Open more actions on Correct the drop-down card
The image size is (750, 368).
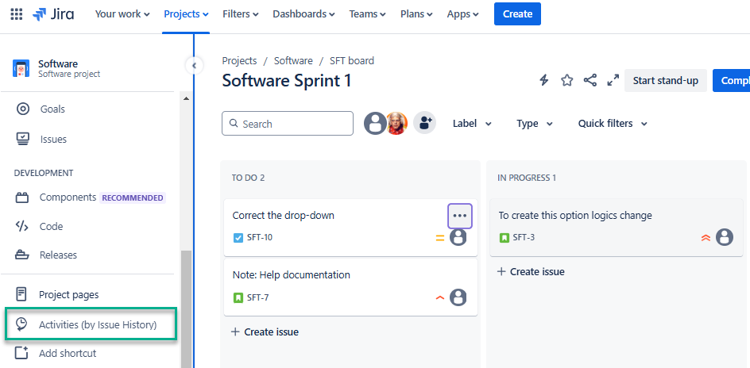point(460,216)
